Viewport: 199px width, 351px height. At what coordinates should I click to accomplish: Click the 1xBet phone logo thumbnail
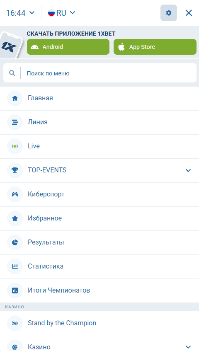11,45
